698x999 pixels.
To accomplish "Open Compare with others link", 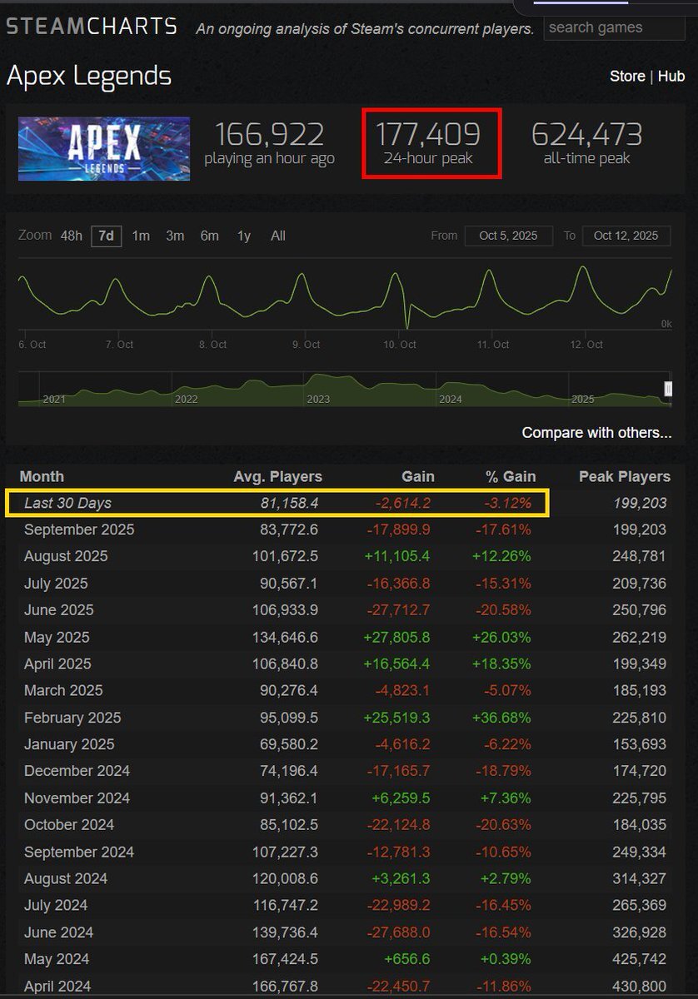I will pyautogui.click(x=596, y=433).
